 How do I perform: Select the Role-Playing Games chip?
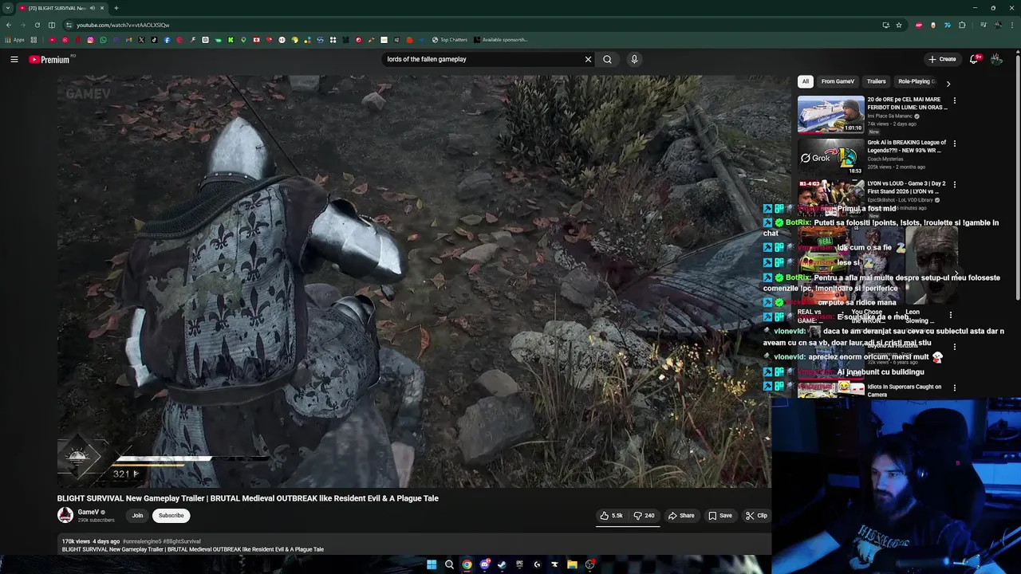point(916,81)
